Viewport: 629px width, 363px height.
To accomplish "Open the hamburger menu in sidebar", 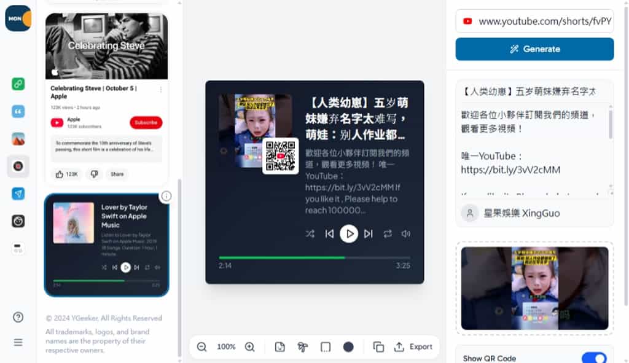I will coord(18,342).
